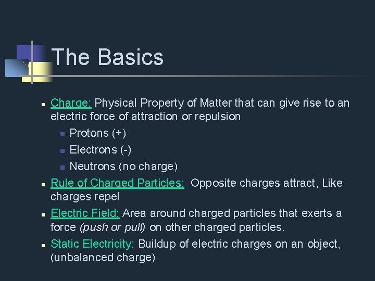Click the 'Static Electricity:' green term
The width and height of the screenshot is (375, 281).
93,244
